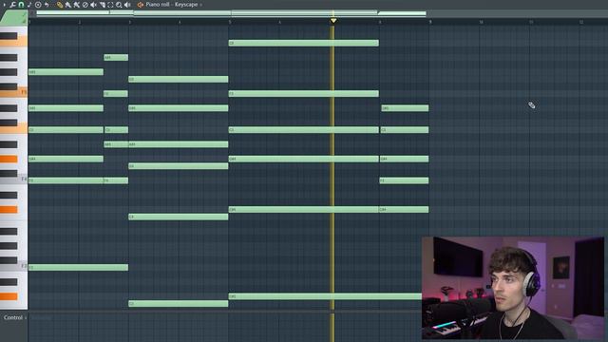The height and width of the screenshot is (342, 608).
Task: Click the Keyscape plugin icon
Action: [x=141, y=5]
